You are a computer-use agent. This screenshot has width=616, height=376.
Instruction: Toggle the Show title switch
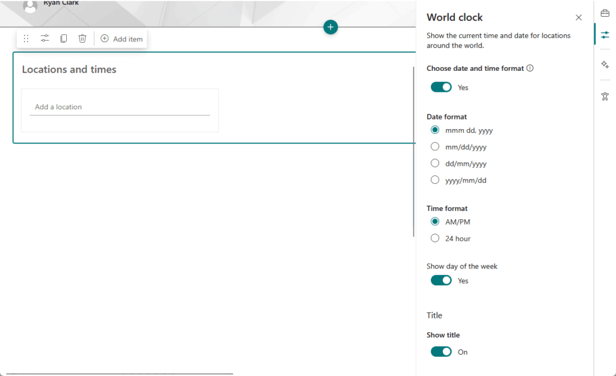(441, 352)
